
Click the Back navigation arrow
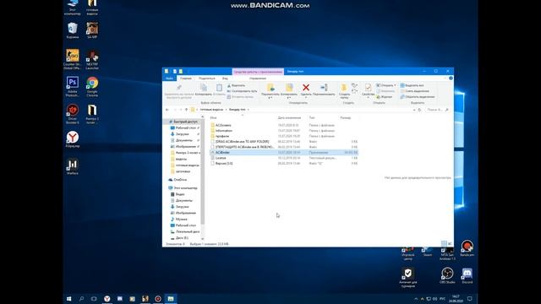[x=167, y=110]
